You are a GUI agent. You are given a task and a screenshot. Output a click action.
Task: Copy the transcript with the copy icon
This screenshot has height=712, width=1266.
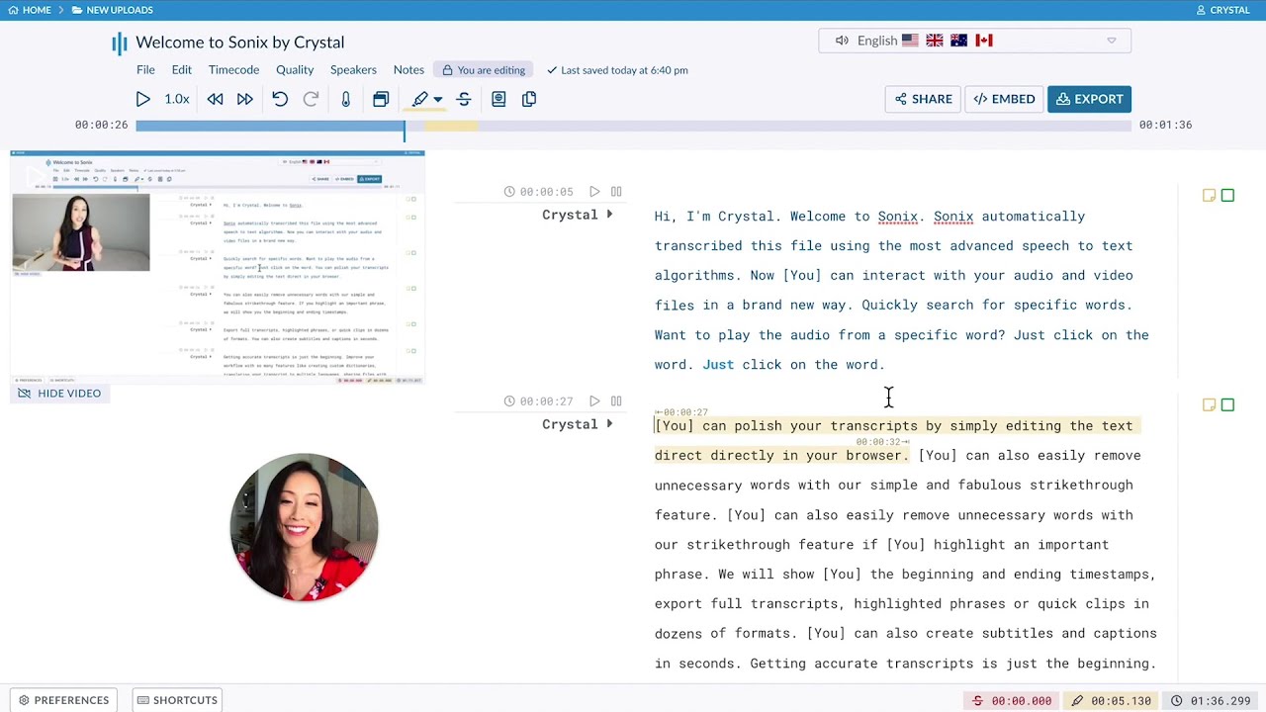point(529,99)
